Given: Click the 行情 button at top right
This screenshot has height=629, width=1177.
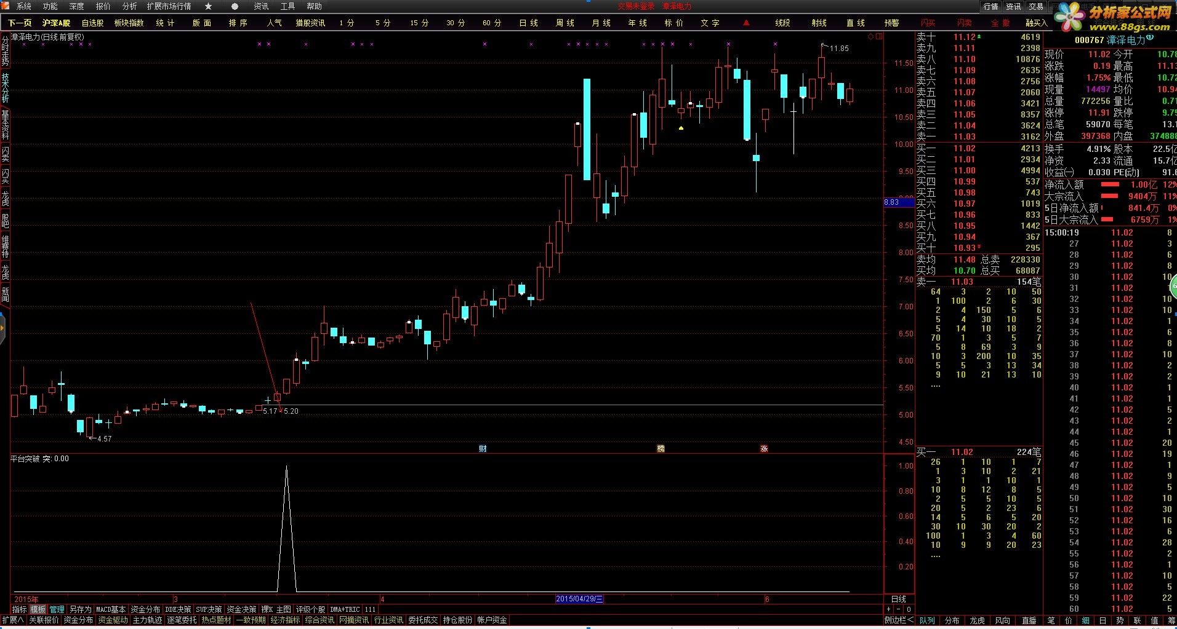Looking at the screenshot, I should pyautogui.click(x=990, y=6).
